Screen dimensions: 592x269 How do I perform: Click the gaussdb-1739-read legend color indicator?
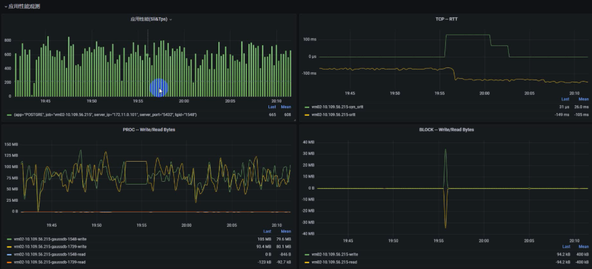coord(9,261)
